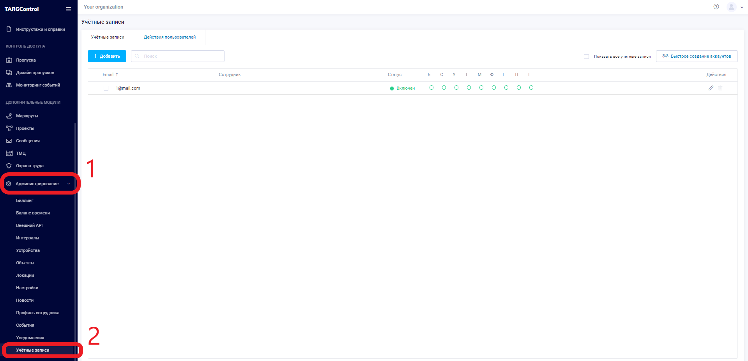Switch to the Действия пользователей tab
Image resolution: width=748 pixels, height=361 pixels.
tap(170, 37)
